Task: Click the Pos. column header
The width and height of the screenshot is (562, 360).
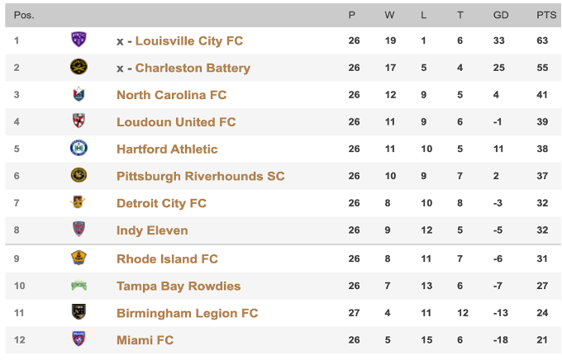Action: click(x=23, y=15)
